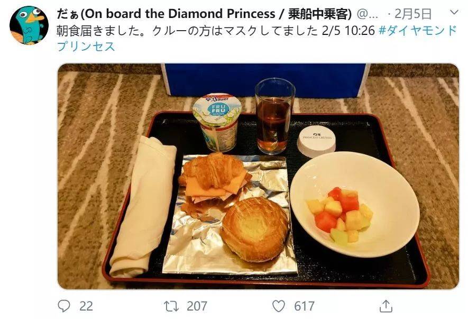Viewport: 468px width, 319px height.
Task: Click the croissant sandwich in the image
Action: [x=215, y=178]
